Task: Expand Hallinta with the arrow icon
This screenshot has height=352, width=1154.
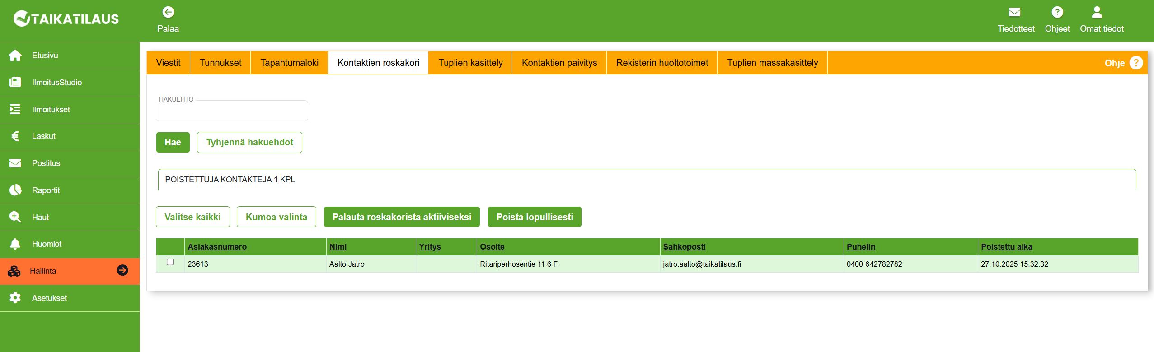Action: pyautogui.click(x=122, y=270)
